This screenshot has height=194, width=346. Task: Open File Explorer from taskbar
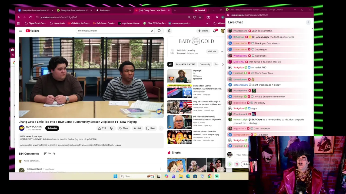[x=181, y=176]
